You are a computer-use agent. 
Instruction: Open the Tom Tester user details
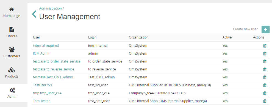point(41,101)
